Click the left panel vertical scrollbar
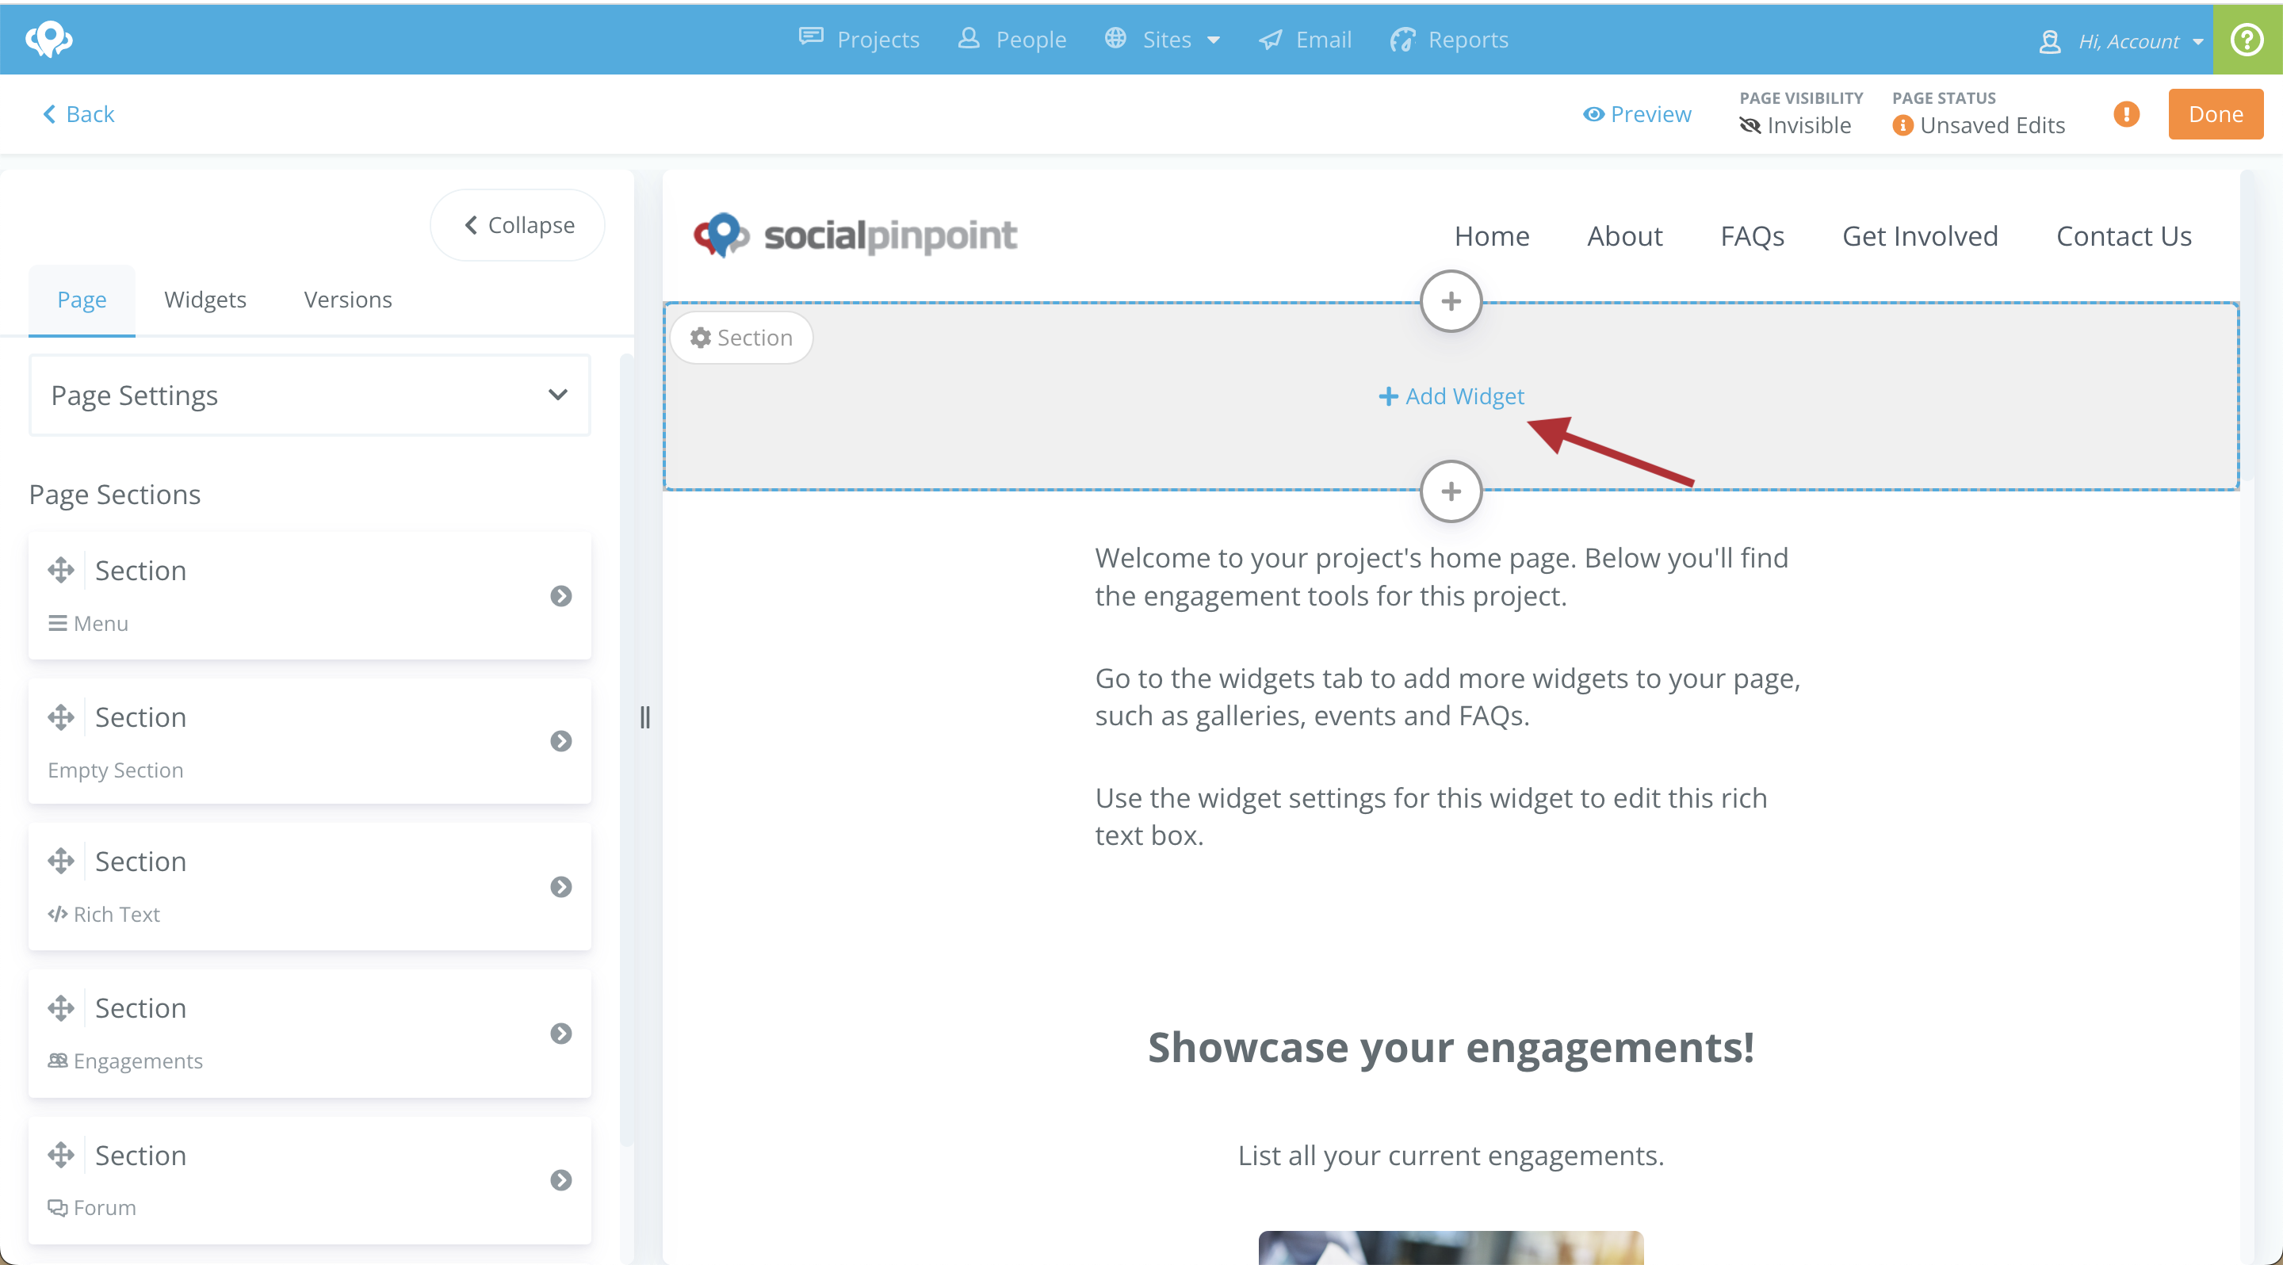Image resolution: width=2283 pixels, height=1265 pixels. 626,750
